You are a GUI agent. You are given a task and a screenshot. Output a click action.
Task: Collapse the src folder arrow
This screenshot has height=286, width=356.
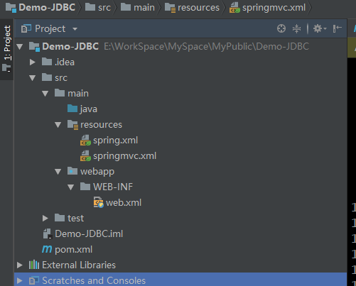(x=33, y=78)
